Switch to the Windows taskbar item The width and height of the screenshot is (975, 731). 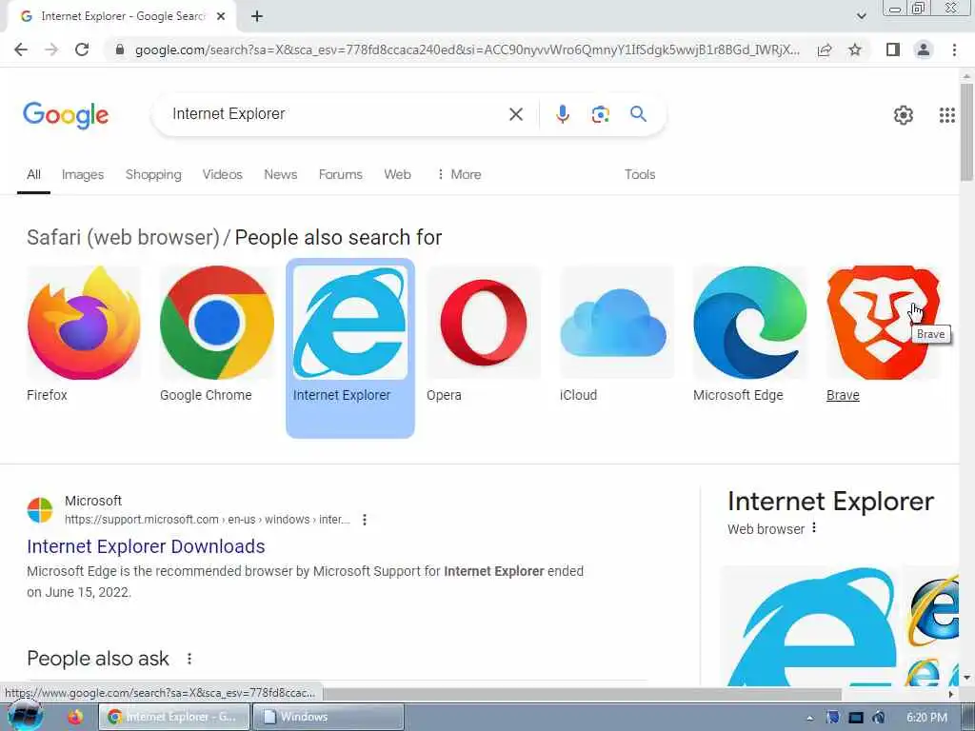pos(328,717)
